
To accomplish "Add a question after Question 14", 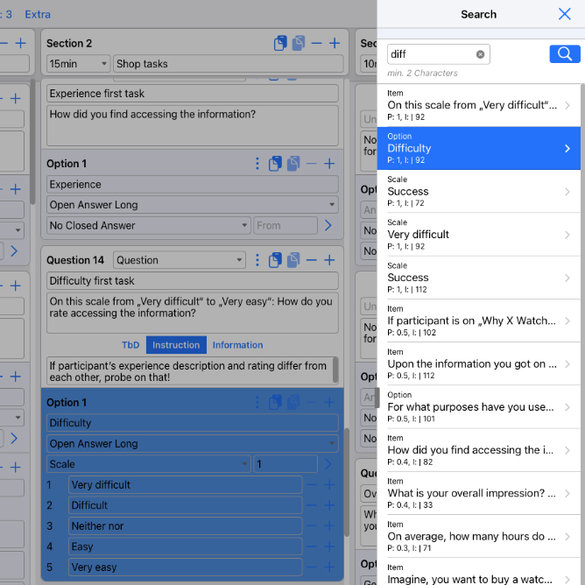I will pos(329,260).
